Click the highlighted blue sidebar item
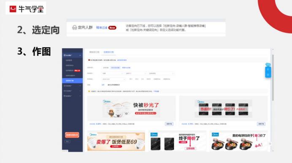 click(x=72, y=81)
